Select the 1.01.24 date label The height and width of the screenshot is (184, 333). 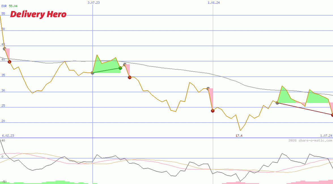214,3
